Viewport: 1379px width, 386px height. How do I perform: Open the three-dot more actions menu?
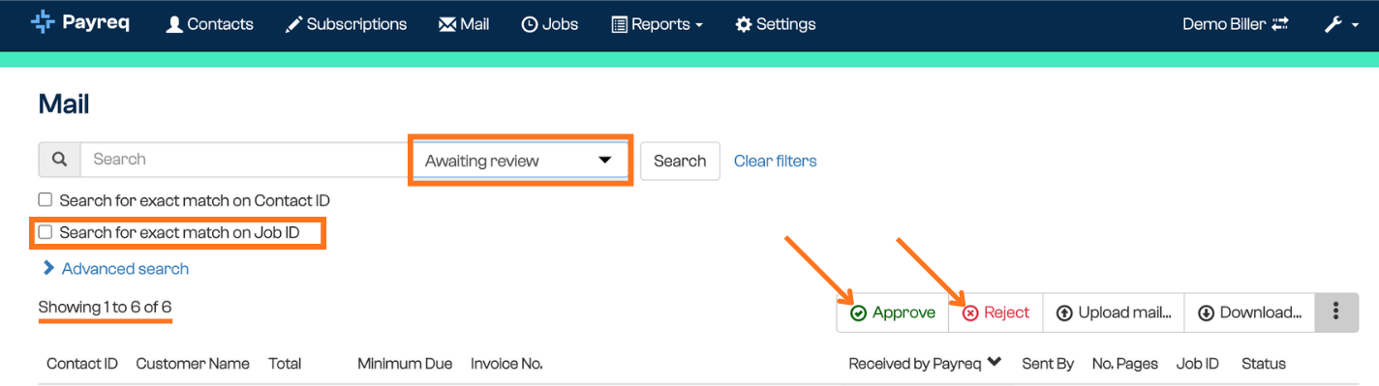tap(1336, 312)
